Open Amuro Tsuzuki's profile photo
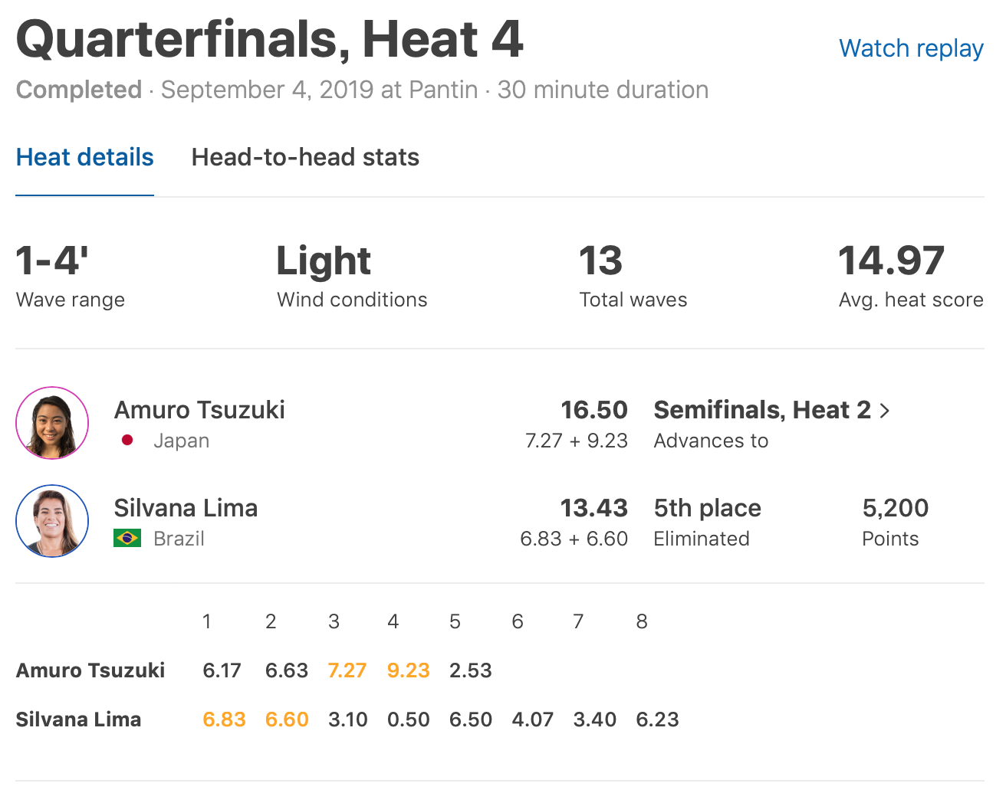The height and width of the screenshot is (803, 1006). pyautogui.click(x=52, y=423)
